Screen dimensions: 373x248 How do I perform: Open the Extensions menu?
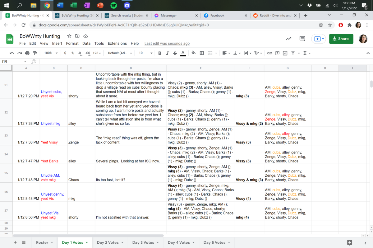point(117,43)
